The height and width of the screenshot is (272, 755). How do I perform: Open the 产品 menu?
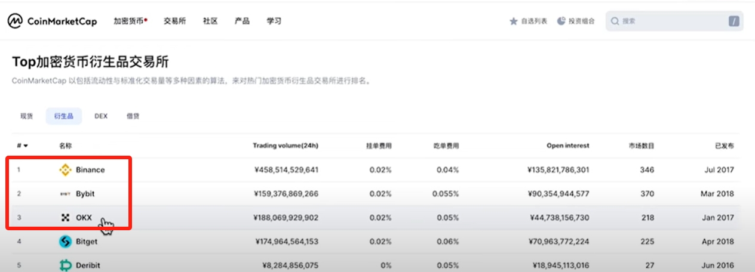click(242, 21)
